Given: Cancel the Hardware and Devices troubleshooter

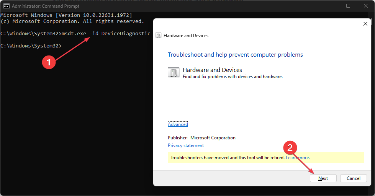Looking at the screenshot, I should click(353, 178).
